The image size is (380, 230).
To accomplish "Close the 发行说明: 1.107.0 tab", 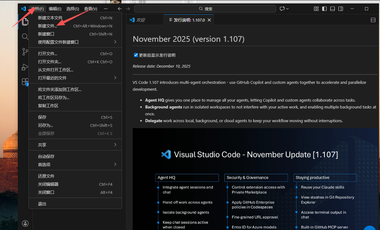I will point(209,20).
